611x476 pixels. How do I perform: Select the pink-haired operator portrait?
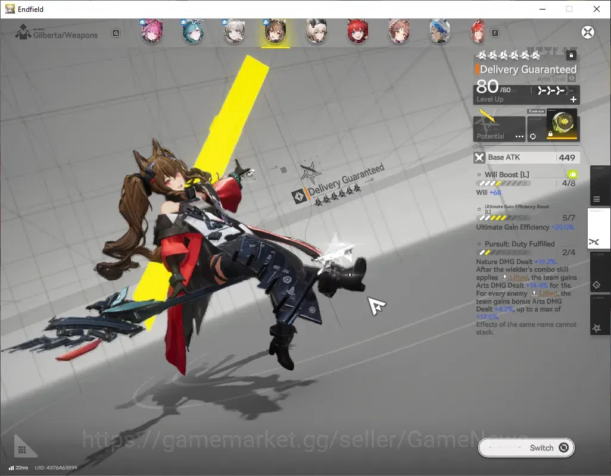pos(152,32)
